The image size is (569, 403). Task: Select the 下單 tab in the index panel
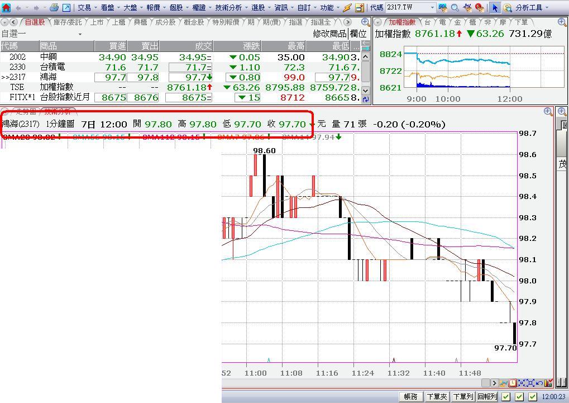[521, 22]
